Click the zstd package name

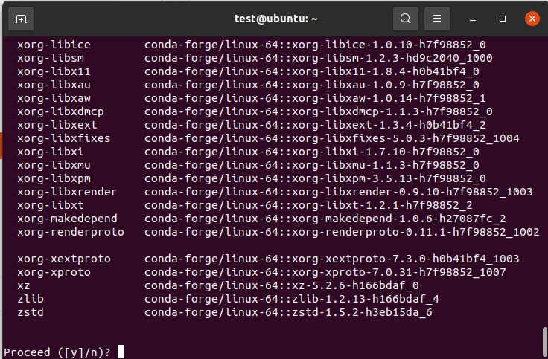pos(30,312)
